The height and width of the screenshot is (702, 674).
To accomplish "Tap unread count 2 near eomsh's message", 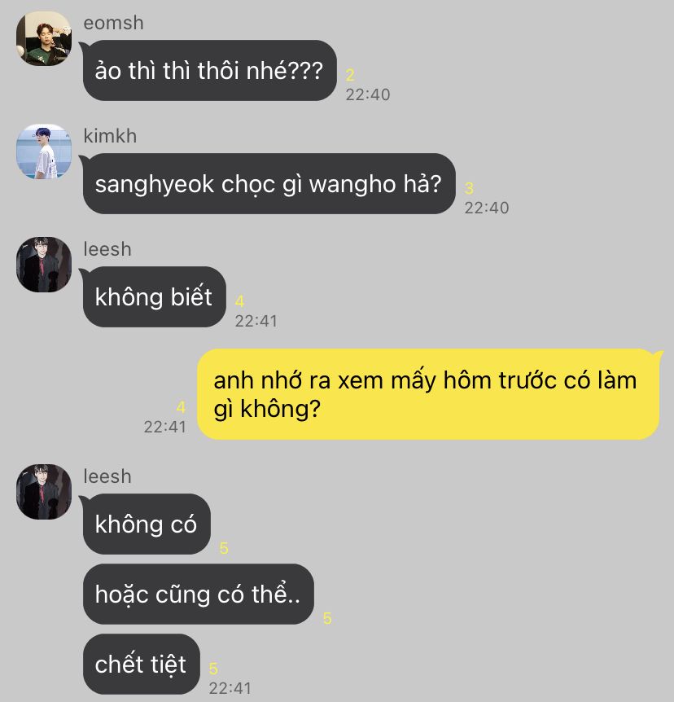I will click(350, 75).
